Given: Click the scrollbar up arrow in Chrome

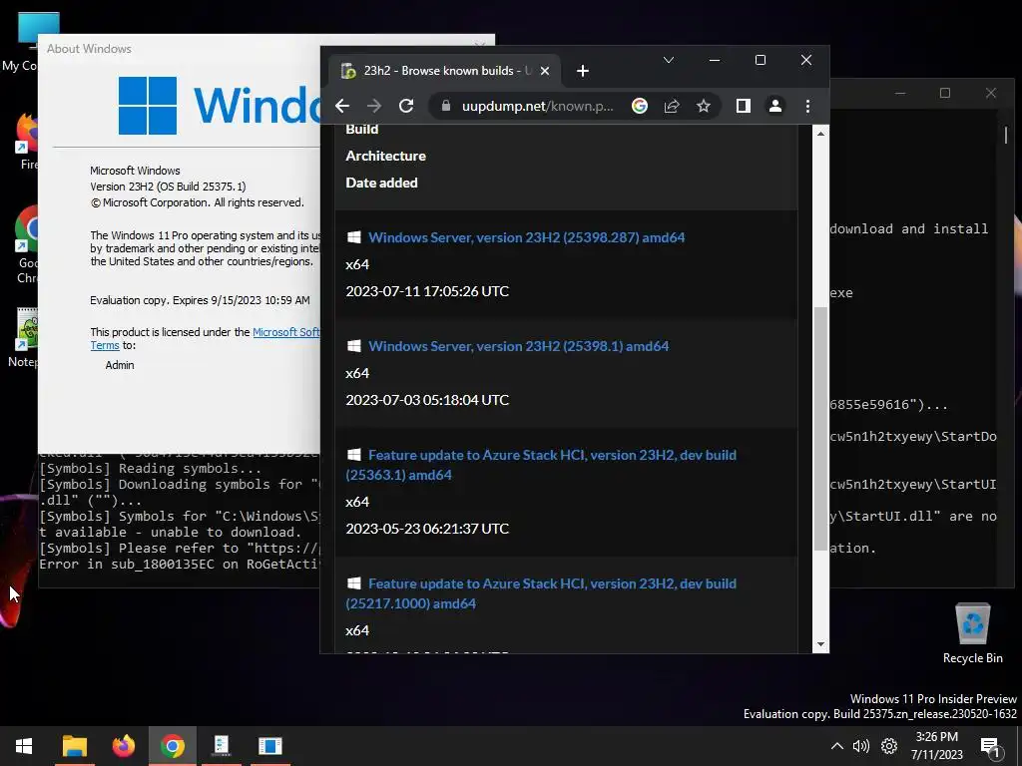Looking at the screenshot, I should pyautogui.click(x=821, y=134).
